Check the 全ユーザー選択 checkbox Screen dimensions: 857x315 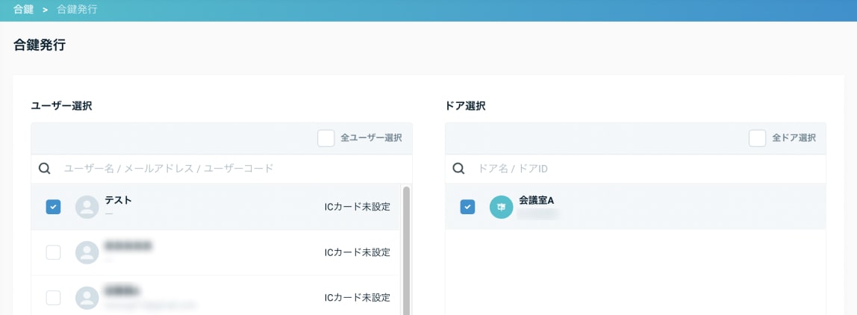pyautogui.click(x=325, y=138)
